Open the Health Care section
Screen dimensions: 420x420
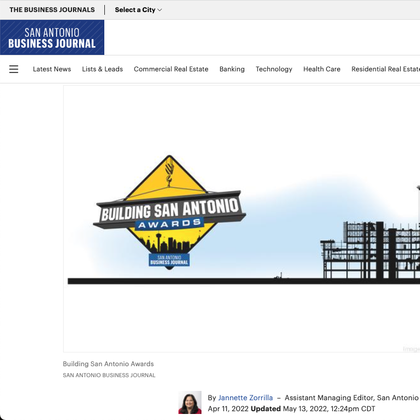pos(322,69)
